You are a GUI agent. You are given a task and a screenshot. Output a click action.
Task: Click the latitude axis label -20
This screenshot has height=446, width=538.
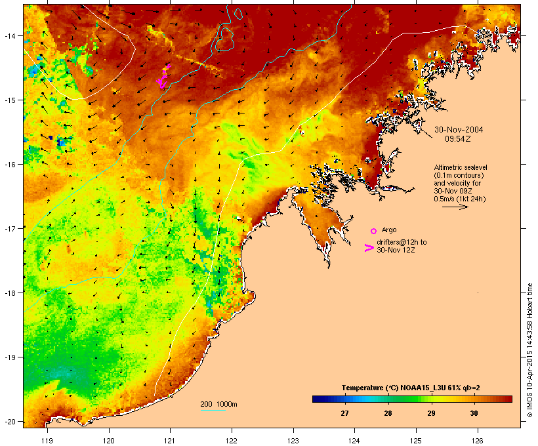[x=10, y=421]
